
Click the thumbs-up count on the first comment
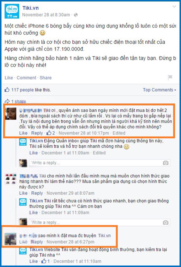[51, 133]
